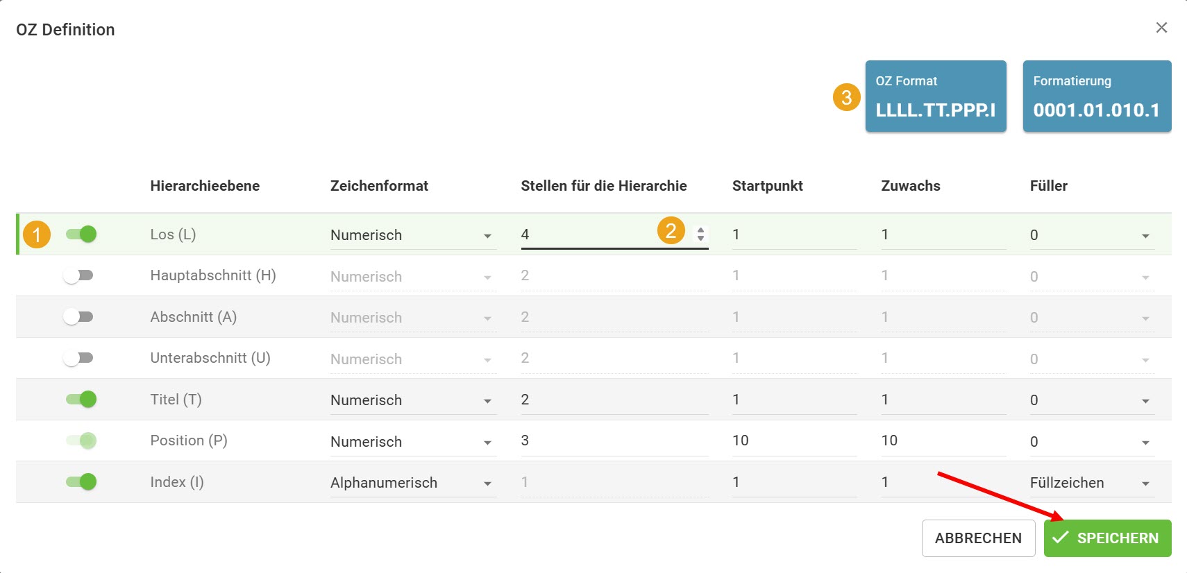Click the OZ Format LLLL.TT.PPP.I tile
This screenshot has width=1187, height=573.
point(935,96)
